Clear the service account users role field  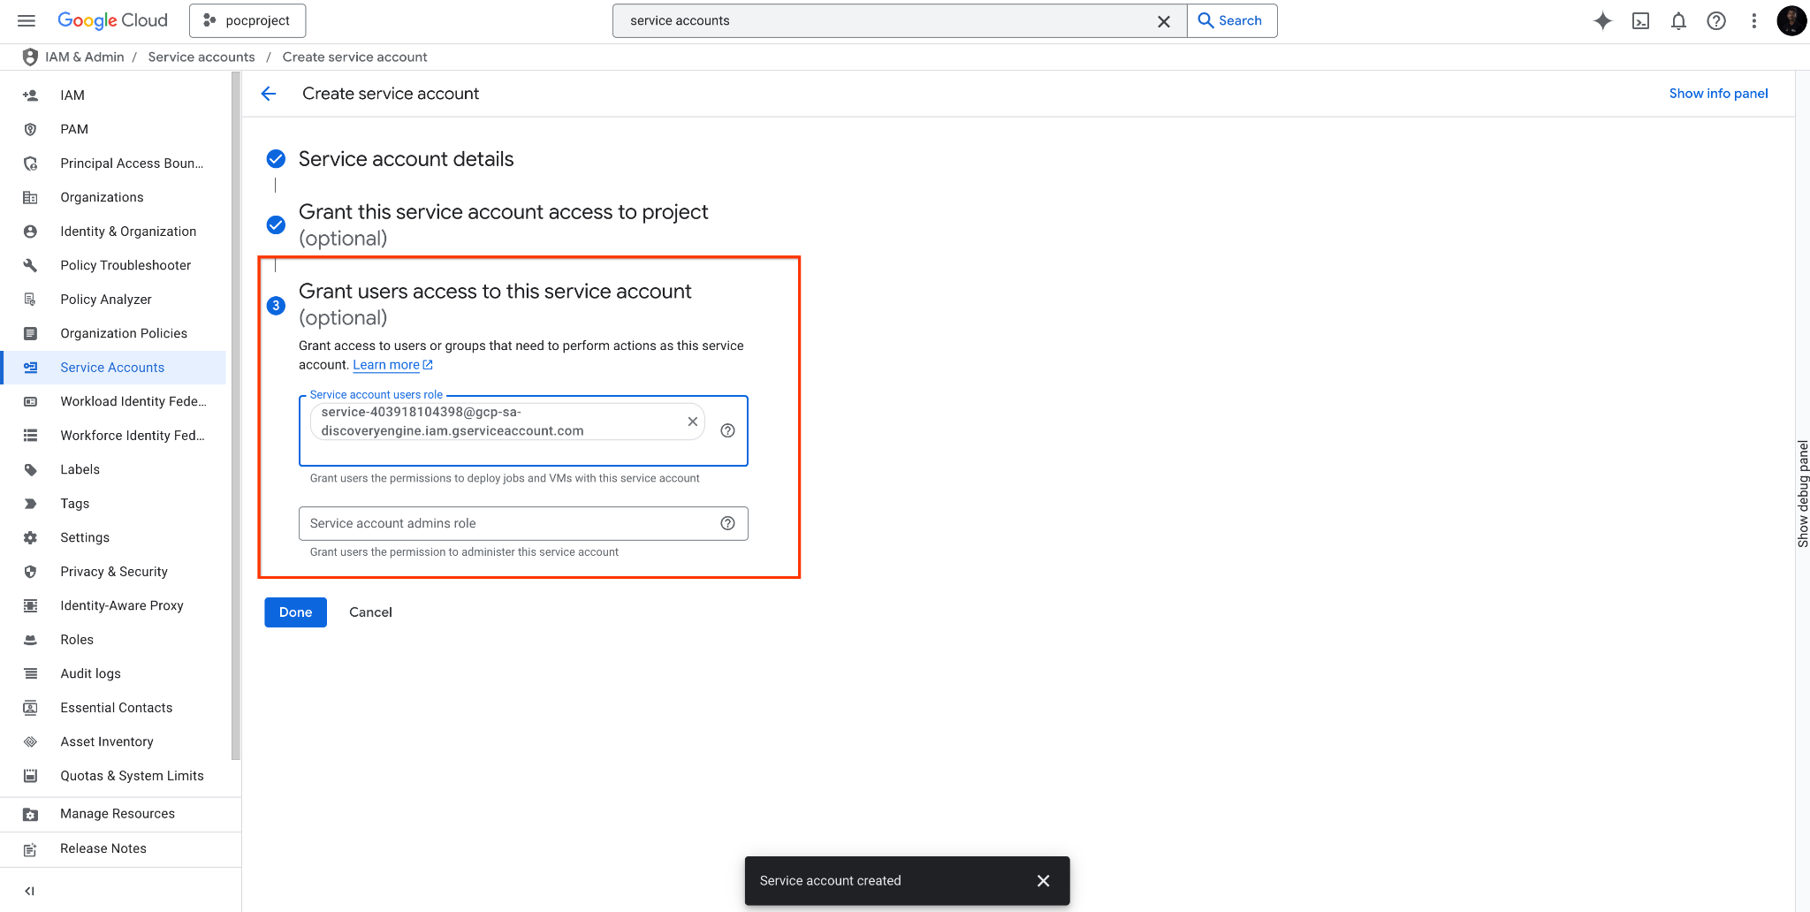(693, 422)
